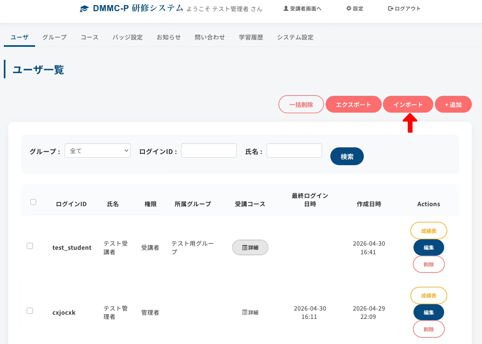The height and width of the screenshot is (344, 482).
Task: Click the graduation cap logo icon
Action: (84, 9)
